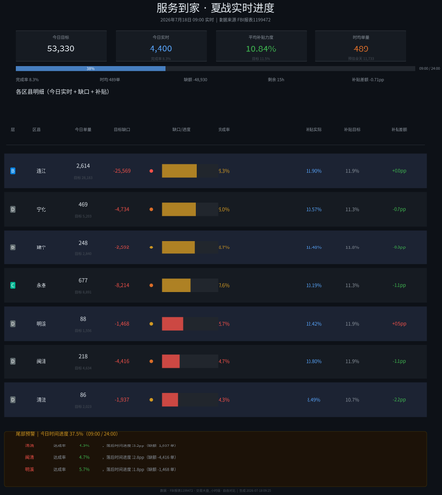This screenshot has width=442, height=495.
Task: Click the blue overall time progress bar
Action: tap(91, 68)
